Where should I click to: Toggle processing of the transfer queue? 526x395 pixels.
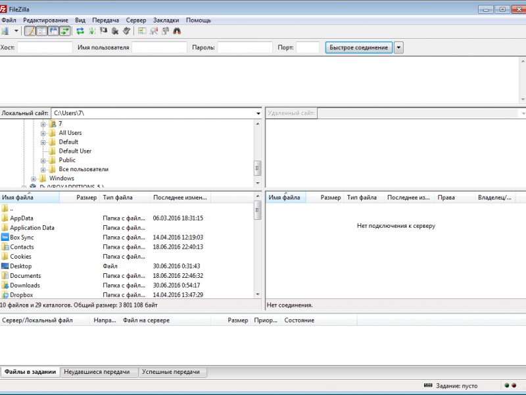click(x=91, y=31)
